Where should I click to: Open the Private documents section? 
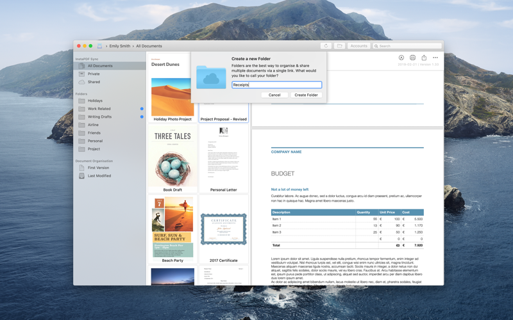[x=94, y=74]
